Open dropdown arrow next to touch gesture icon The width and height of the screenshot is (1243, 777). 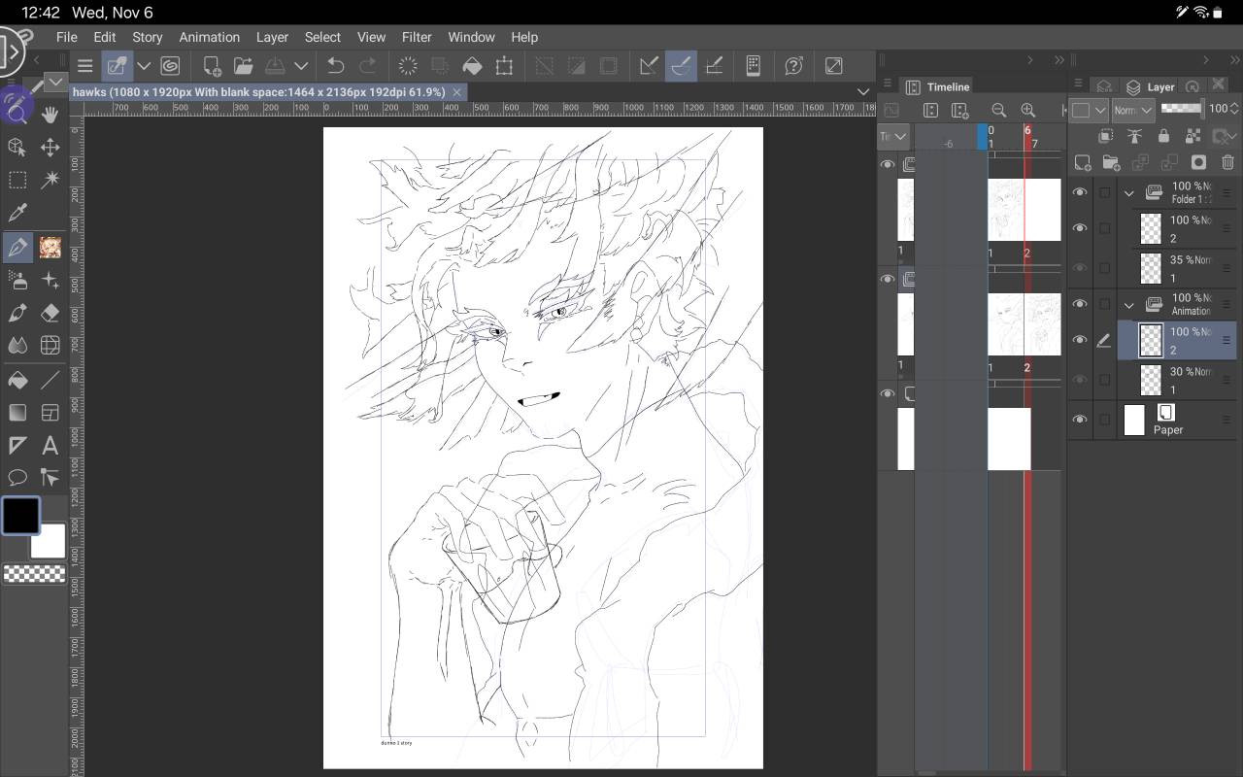[144, 66]
